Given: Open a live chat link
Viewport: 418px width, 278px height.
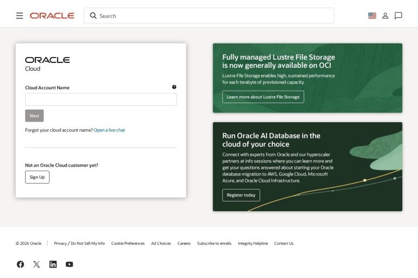Looking at the screenshot, I should pos(109,130).
